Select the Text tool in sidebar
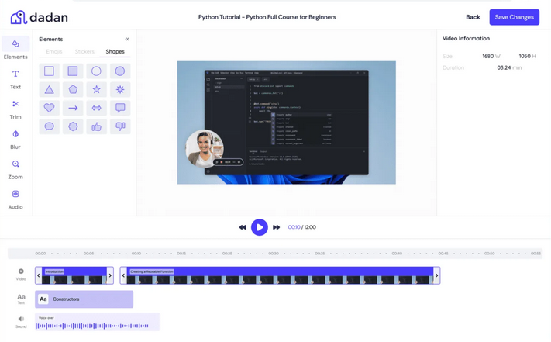 pyautogui.click(x=15, y=79)
